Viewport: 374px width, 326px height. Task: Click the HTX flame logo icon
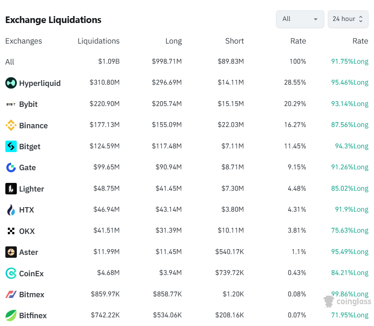[11, 210]
